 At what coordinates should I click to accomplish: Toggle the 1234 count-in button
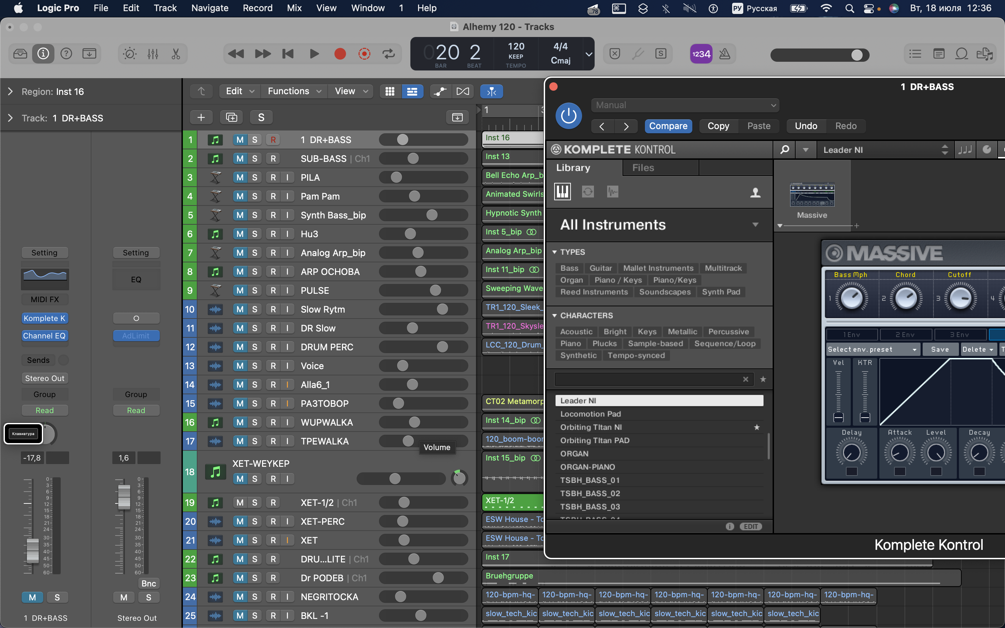[x=701, y=54]
